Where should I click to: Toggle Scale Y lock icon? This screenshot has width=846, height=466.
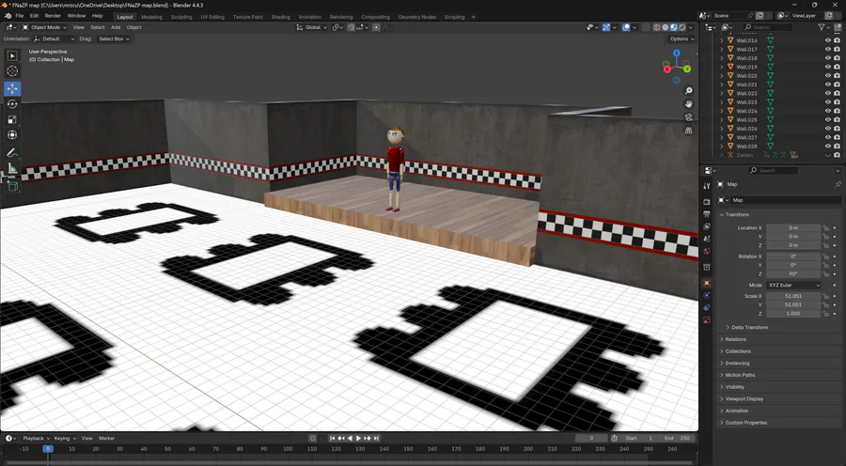[825, 304]
